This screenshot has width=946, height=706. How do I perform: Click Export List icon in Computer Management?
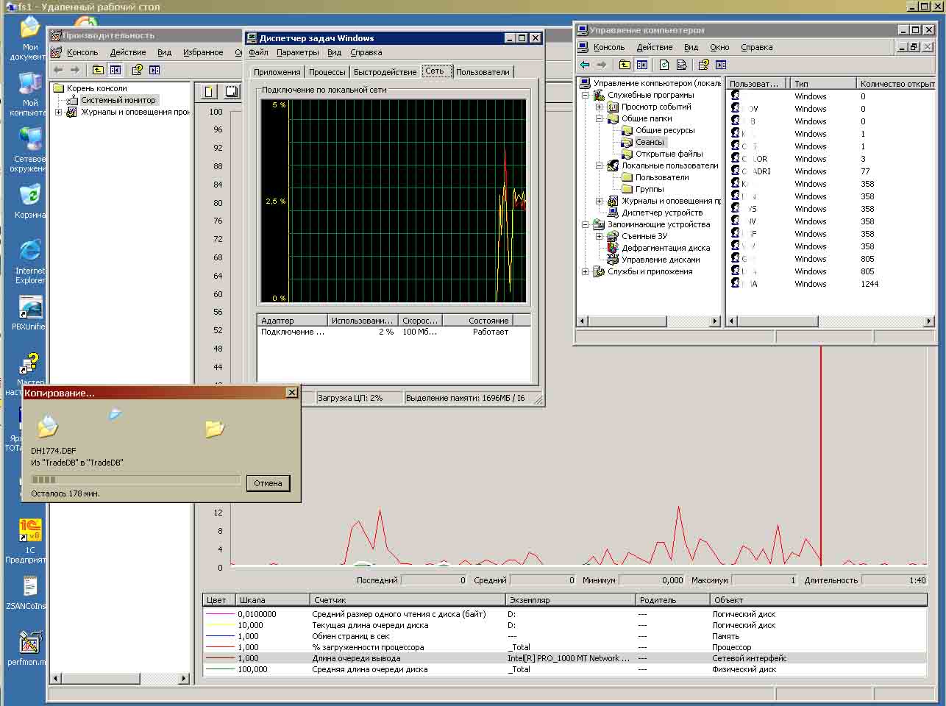coord(681,65)
